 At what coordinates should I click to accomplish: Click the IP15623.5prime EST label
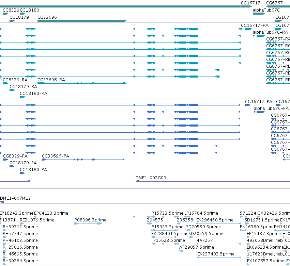tap(168, 240)
